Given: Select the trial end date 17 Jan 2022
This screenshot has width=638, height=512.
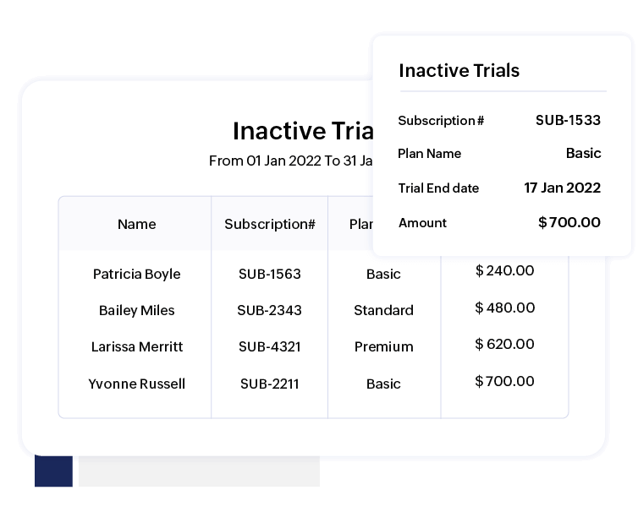Looking at the screenshot, I should [x=562, y=188].
